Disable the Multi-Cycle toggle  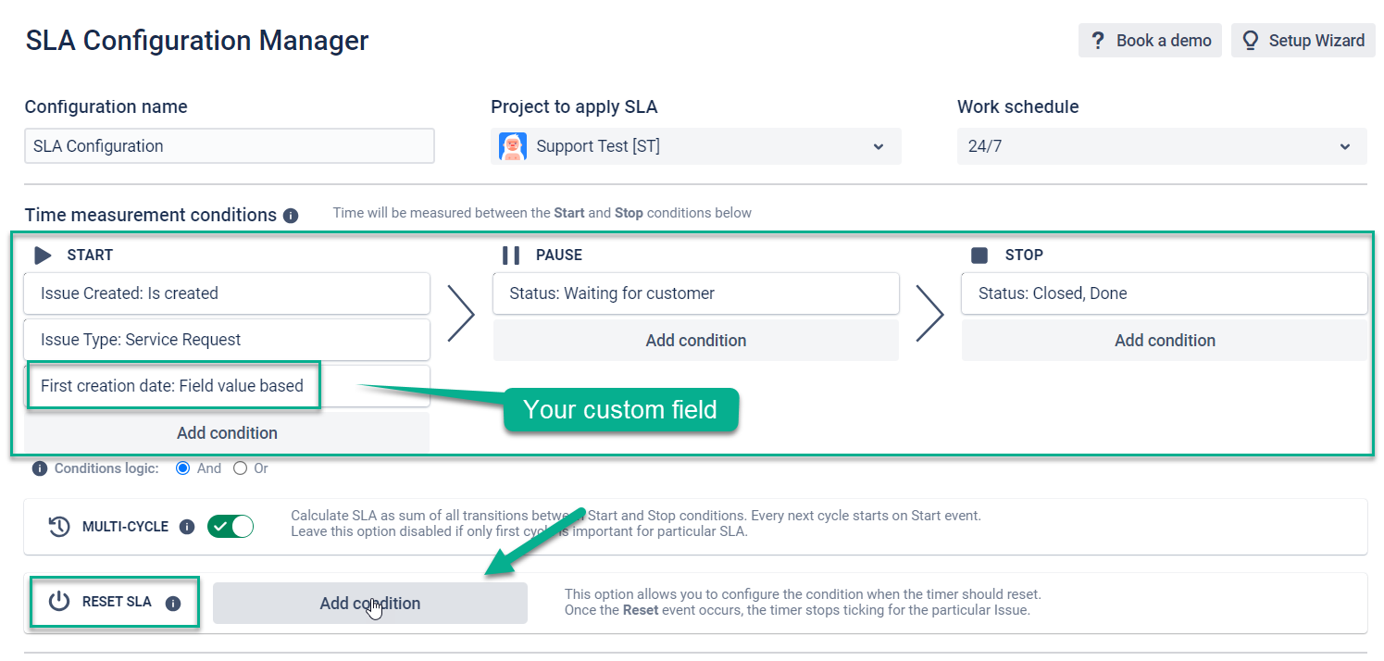[x=230, y=526]
